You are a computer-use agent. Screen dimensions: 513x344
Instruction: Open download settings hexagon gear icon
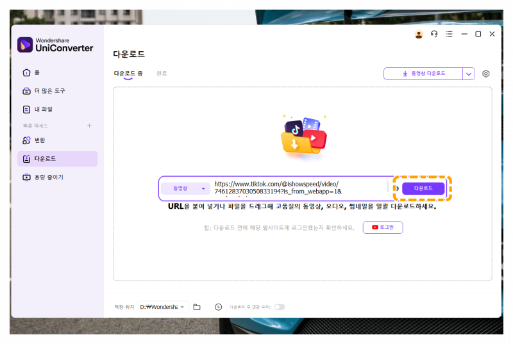coord(486,74)
